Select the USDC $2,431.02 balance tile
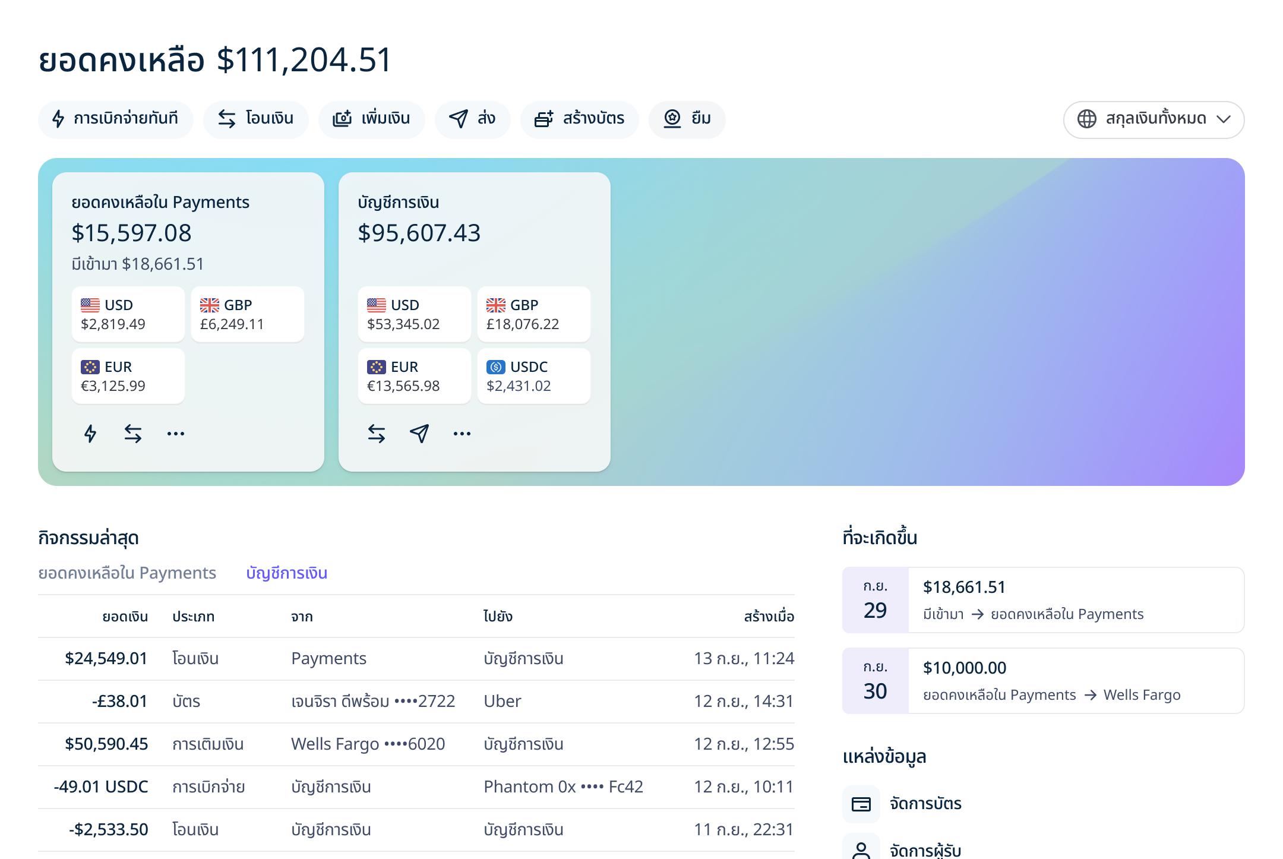Viewport: 1283px width, 859px height. [533, 376]
